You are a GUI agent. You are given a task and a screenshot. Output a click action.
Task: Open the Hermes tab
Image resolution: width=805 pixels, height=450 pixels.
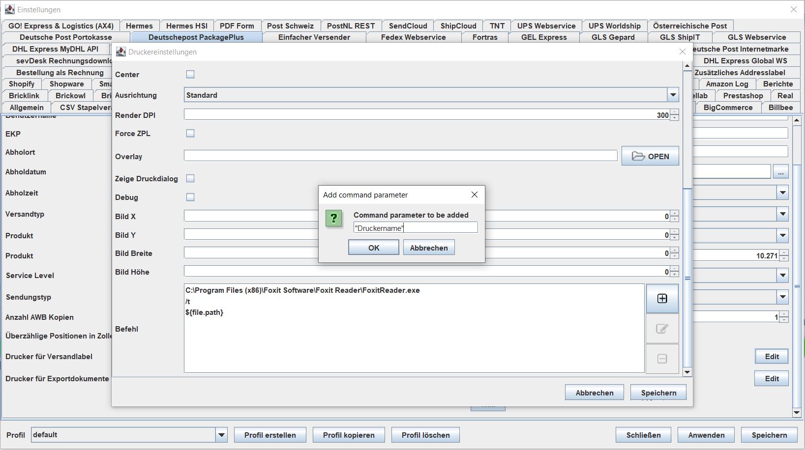[x=139, y=26]
